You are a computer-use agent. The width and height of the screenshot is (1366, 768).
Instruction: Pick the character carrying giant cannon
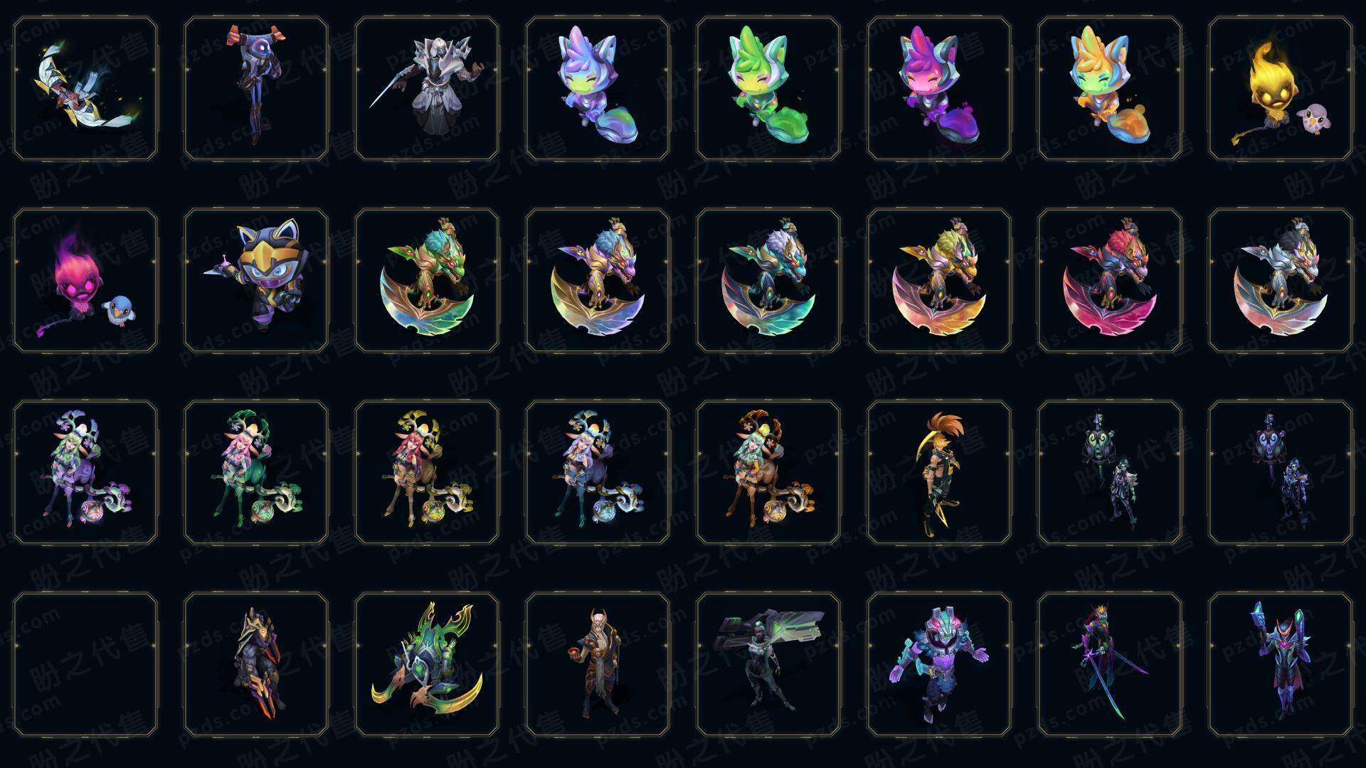click(x=768, y=664)
